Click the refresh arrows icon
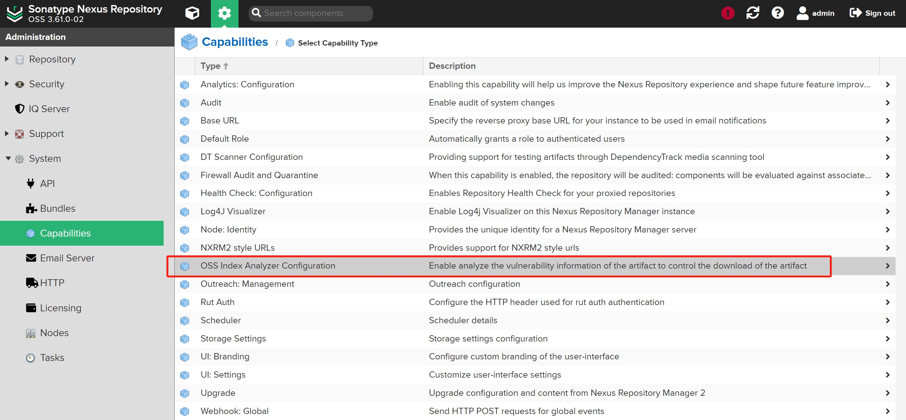This screenshot has width=906, height=420. tap(752, 13)
